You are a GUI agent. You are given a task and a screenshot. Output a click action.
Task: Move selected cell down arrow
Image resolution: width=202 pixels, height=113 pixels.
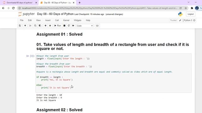tap(50, 26)
